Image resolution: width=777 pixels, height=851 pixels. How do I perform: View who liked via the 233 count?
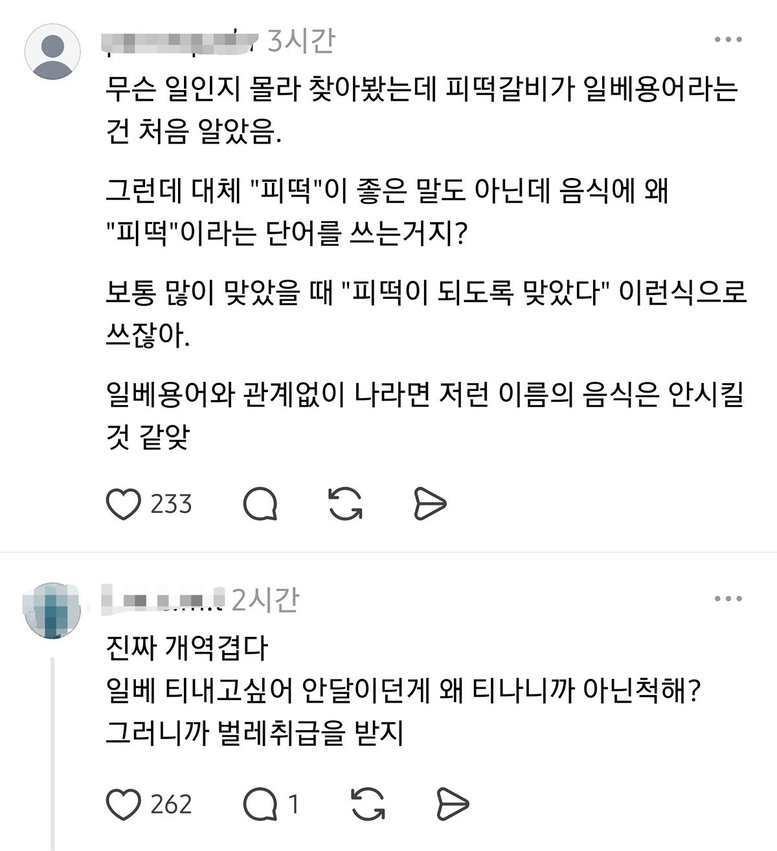[x=172, y=504]
